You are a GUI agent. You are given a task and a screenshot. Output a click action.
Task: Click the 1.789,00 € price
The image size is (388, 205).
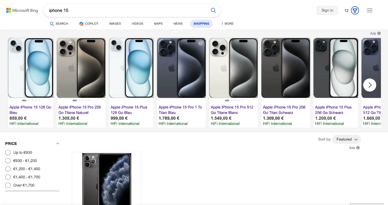(169, 118)
